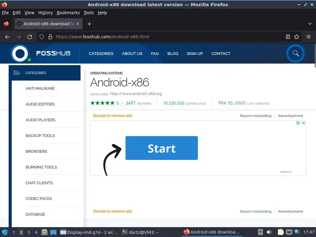The height and width of the screenshot is (237, 316).
Task: Reload the current FossHub page
Action: point(30,37)
